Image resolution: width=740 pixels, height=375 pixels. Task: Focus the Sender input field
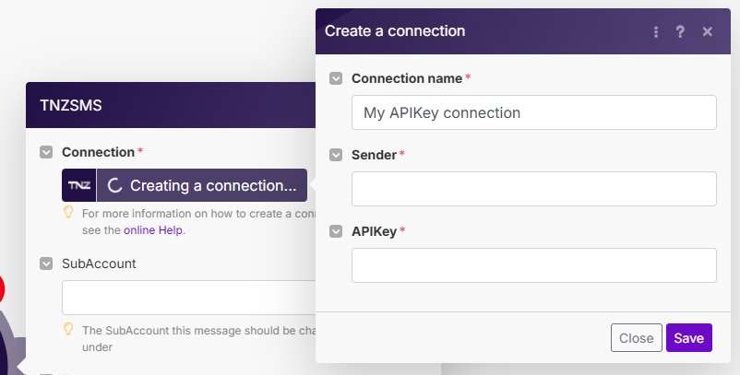pyautogui.click(x=533, y=189)
